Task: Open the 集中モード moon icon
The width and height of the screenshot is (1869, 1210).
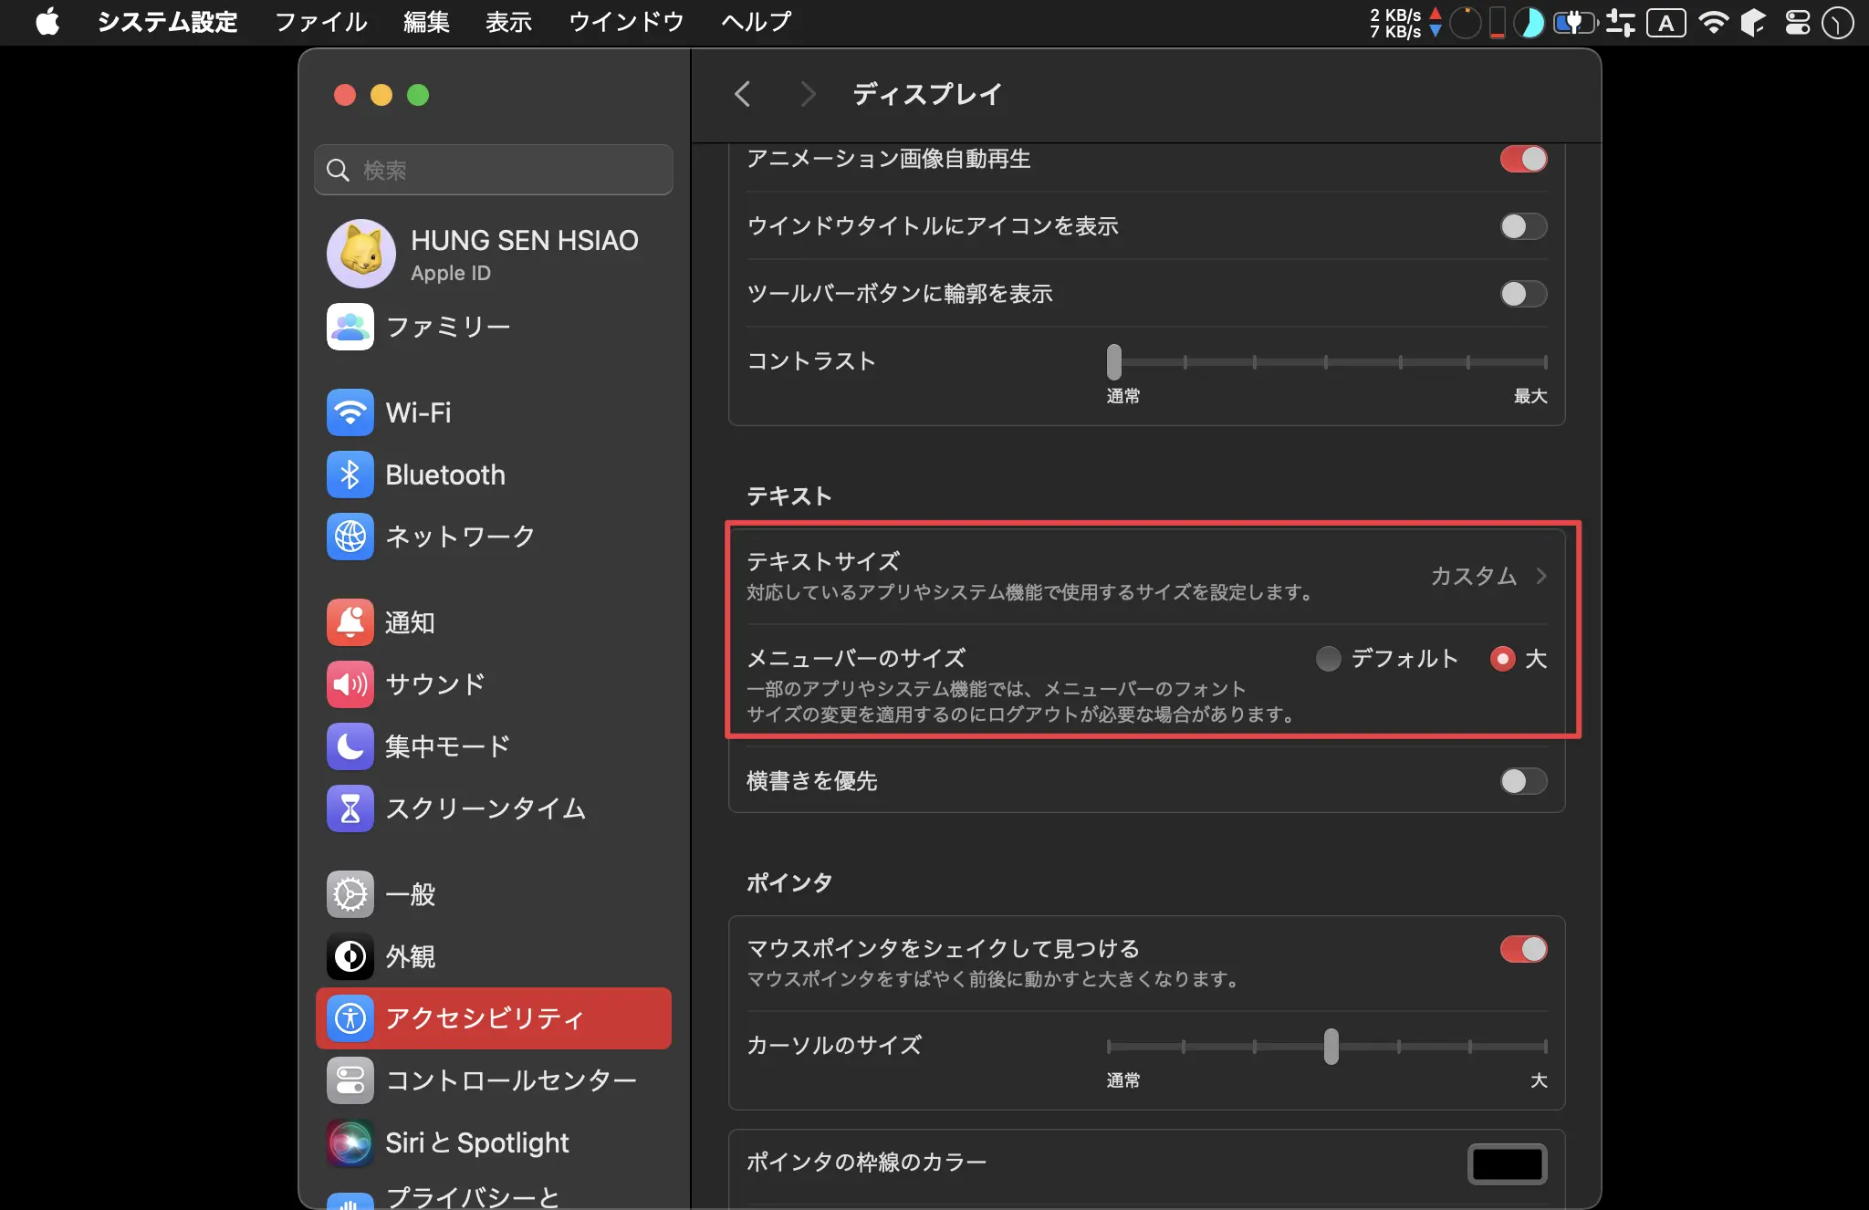Action: click(x=350, y=746)
